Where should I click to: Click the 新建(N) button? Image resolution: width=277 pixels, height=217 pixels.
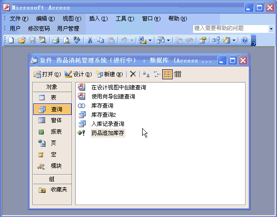(x=109, y=74)
